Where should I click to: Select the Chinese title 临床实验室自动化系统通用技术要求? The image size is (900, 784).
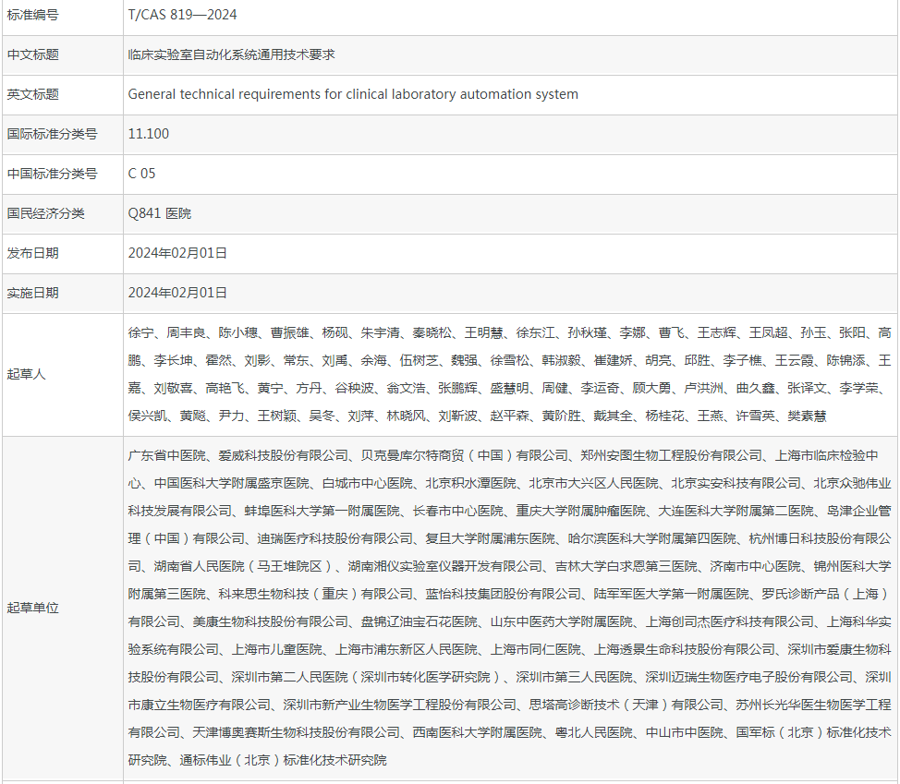(x=231, y=55)
